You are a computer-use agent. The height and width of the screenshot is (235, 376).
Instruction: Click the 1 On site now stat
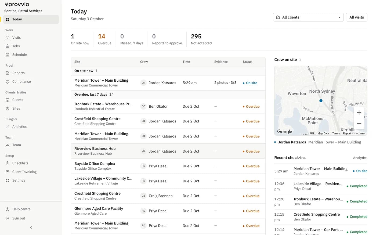click(80, 39)
